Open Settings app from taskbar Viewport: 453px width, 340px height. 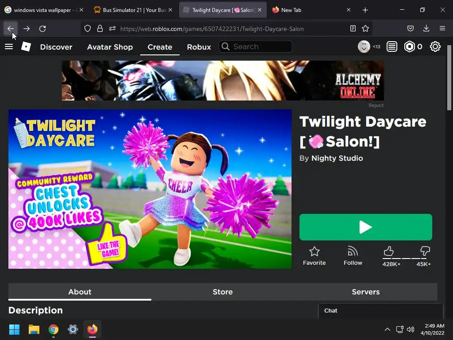click(x=73, y=329)
